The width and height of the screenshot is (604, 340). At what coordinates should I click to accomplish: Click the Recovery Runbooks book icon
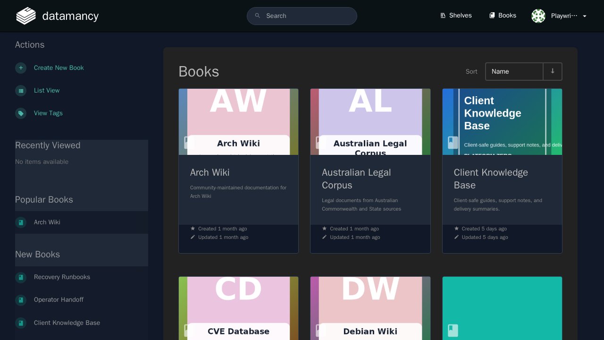click(21, 277)
